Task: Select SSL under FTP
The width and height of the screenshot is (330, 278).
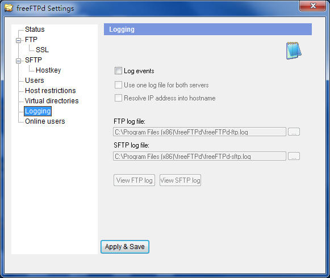Action: coord(42,50)
